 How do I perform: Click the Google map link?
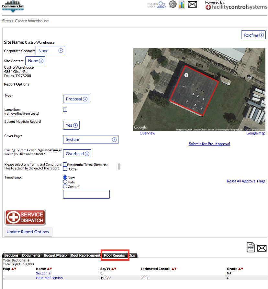click(x=256, y=133)
